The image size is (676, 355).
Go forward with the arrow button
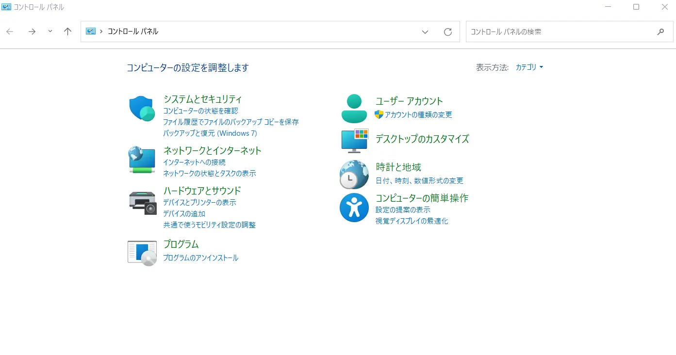pyautogui.click(x=32, y=32)
